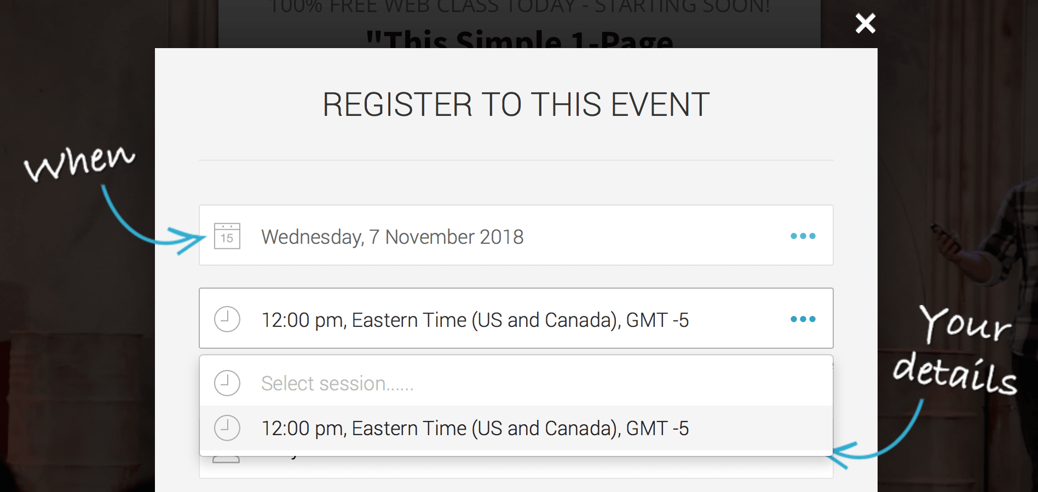Click the clock icon in the 12:00 pm dropdown option

coord(227,428)
